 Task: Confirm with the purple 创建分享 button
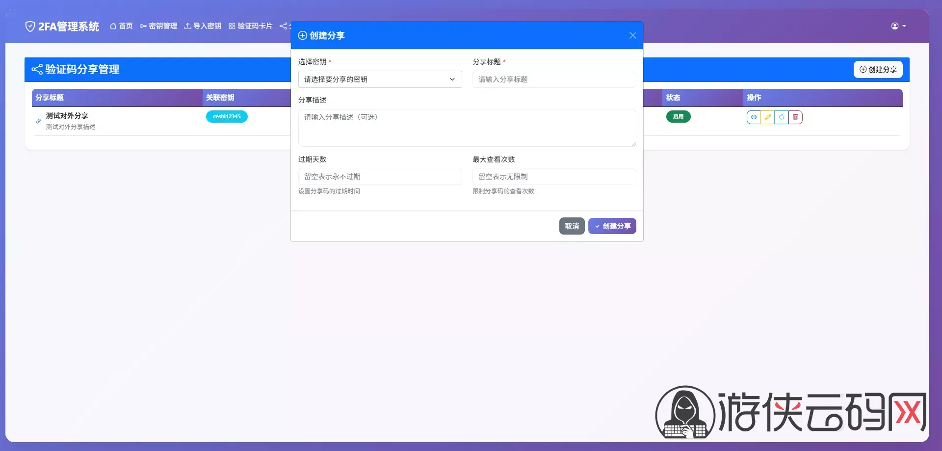(x=612, y=226)
